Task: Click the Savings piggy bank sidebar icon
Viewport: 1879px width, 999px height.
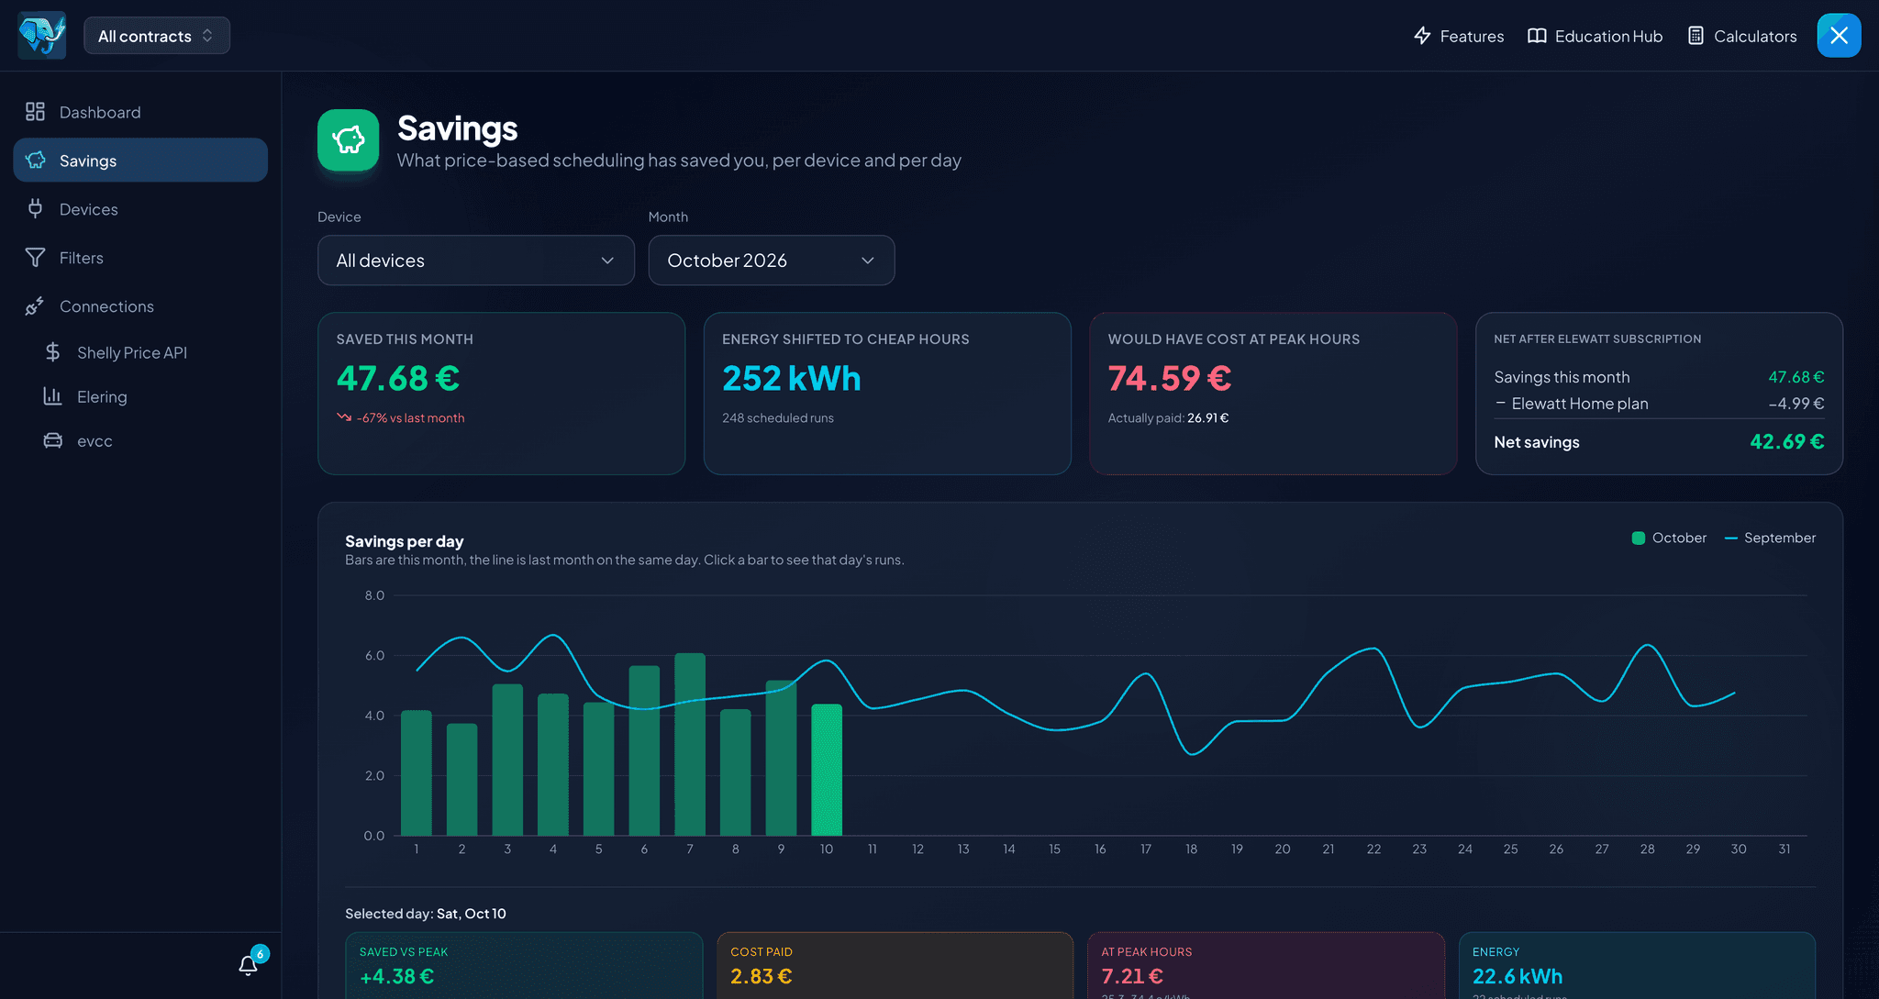Action: click(35, 161)
